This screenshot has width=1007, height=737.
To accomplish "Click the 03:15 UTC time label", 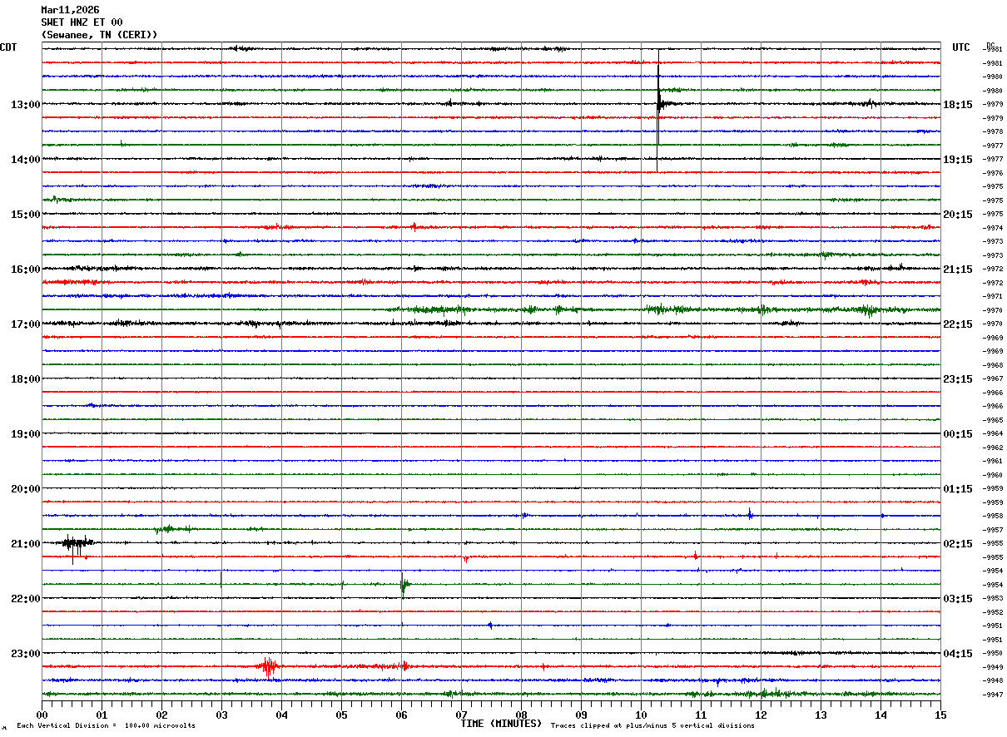I will tap(958, 599).
